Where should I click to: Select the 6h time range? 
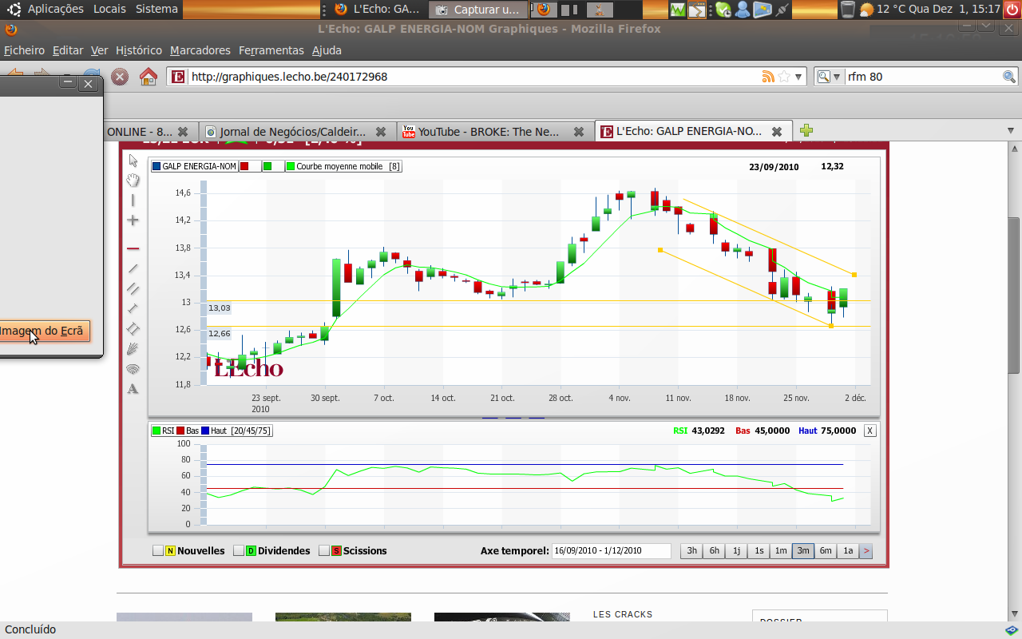715,550
